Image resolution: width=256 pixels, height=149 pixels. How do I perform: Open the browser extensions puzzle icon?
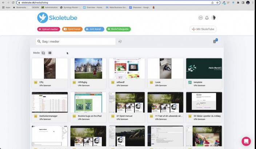[238, 3]
